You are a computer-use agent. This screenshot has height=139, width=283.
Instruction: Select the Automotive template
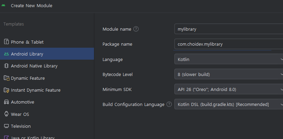[x=23, y=102]
